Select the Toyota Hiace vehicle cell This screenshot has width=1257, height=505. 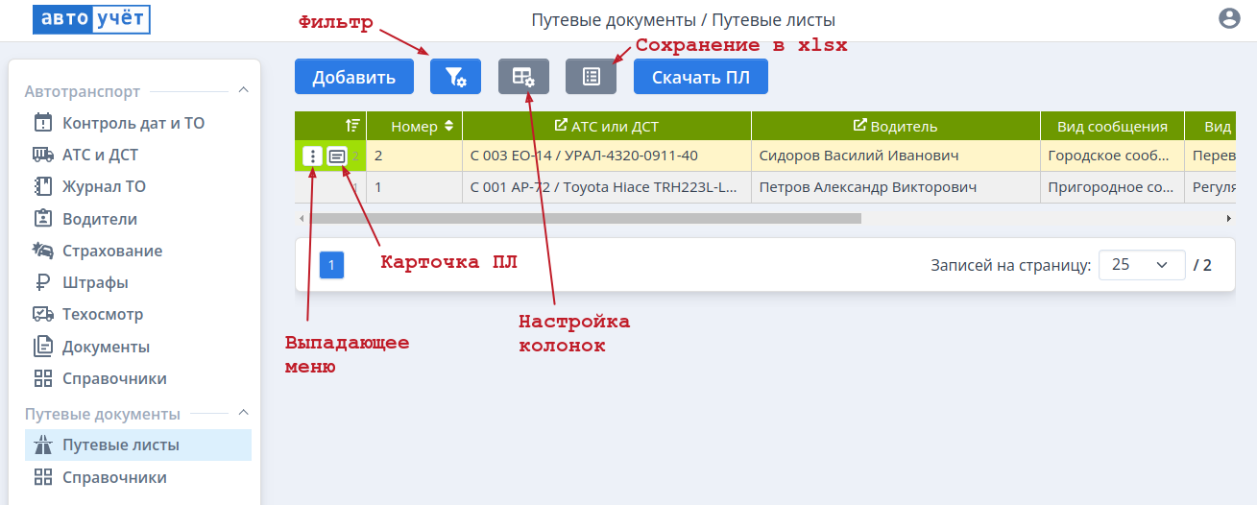click(x=607, y=187)
